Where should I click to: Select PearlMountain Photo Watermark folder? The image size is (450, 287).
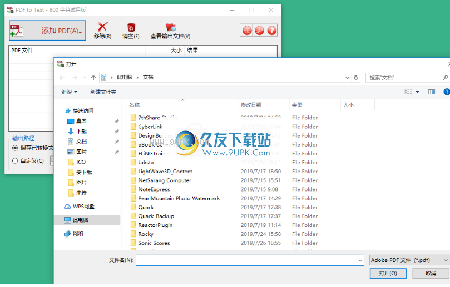(179, 198)
